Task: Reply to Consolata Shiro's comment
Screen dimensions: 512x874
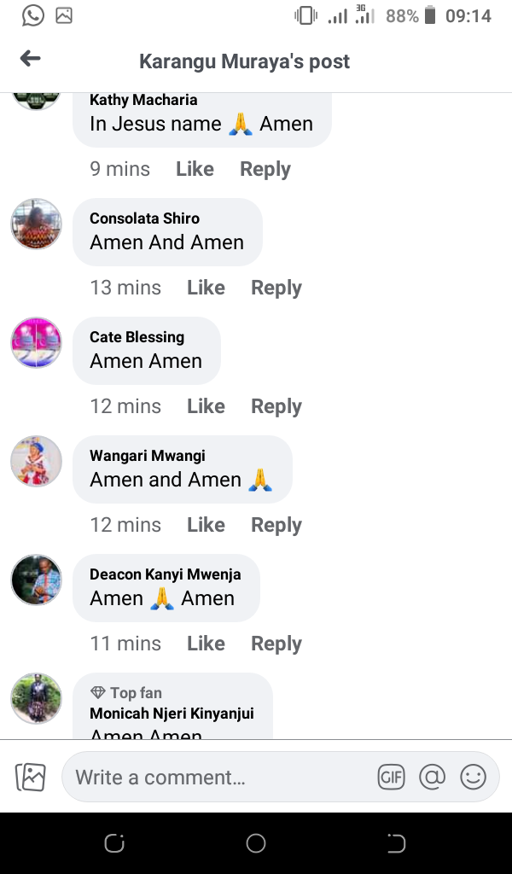Action: [276, 288]
